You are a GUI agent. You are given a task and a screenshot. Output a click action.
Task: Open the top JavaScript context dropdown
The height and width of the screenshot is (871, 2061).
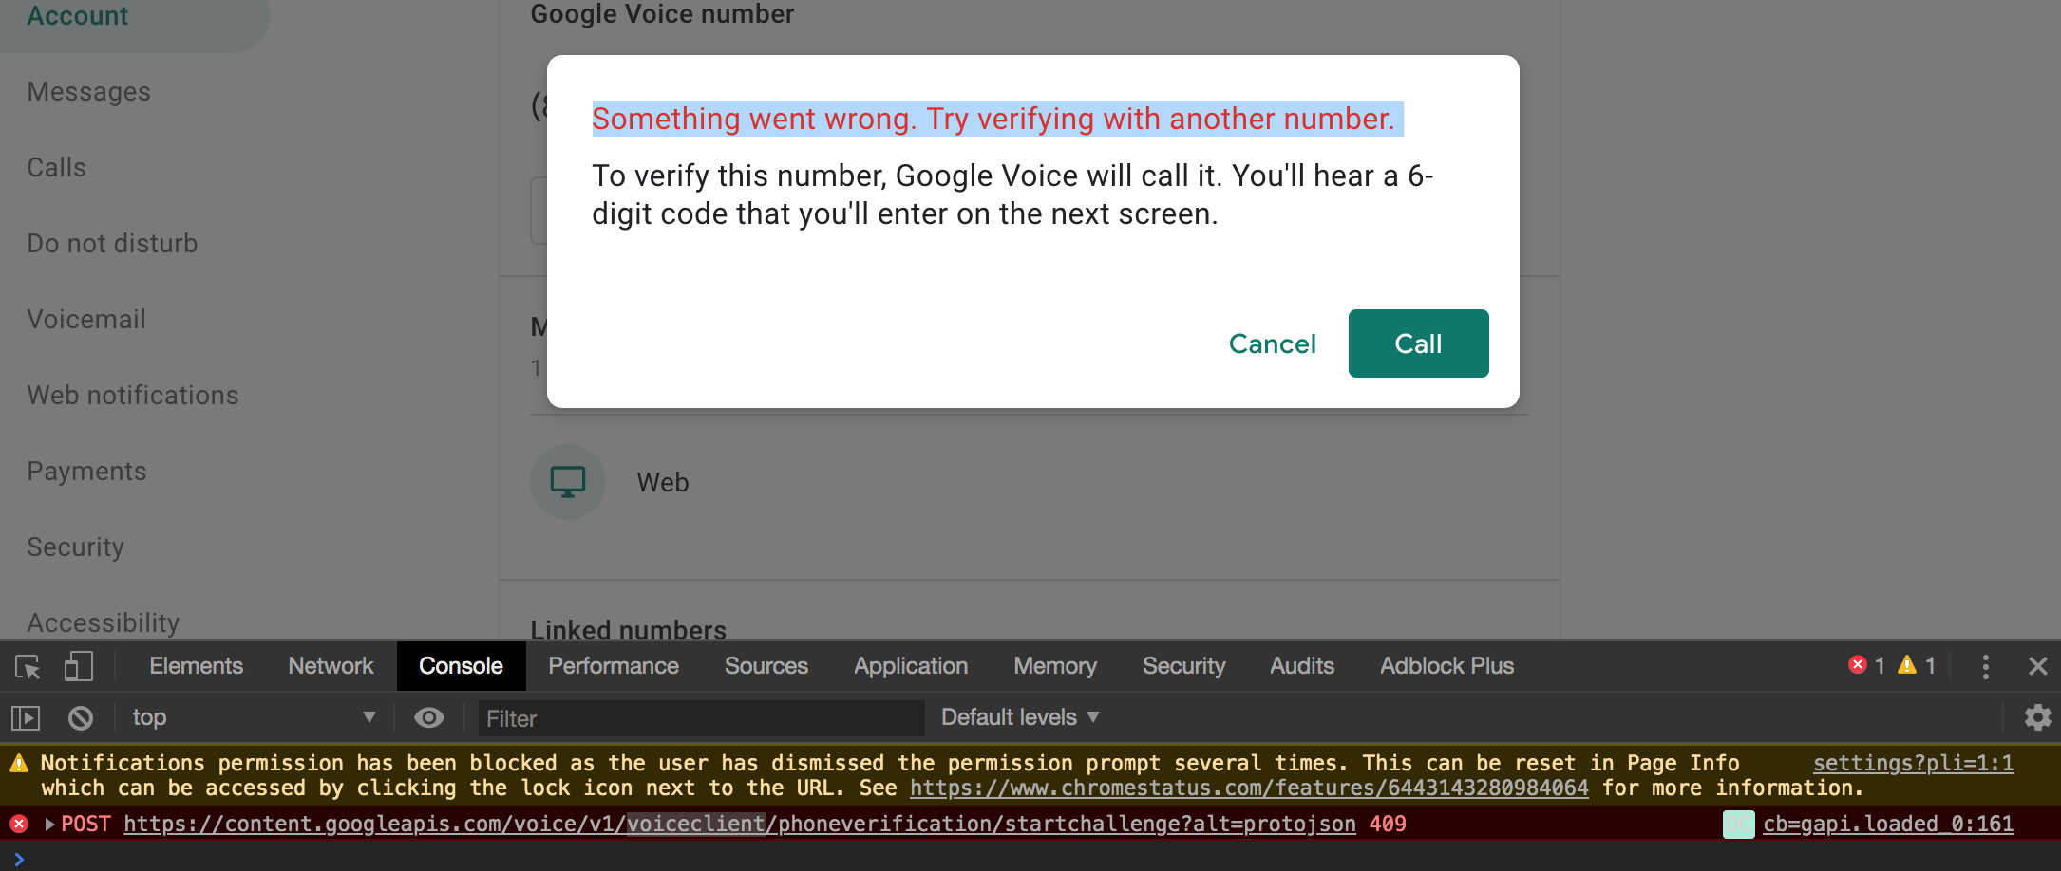point(253,717)
